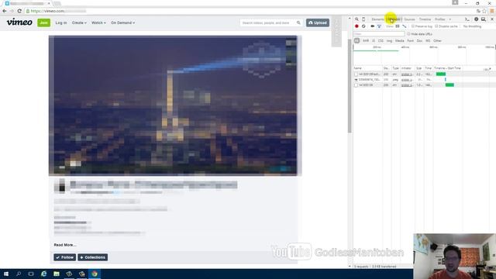The image size is (496, 279).
Task: Click the taskbar search icon
Action: click(19, 274)
